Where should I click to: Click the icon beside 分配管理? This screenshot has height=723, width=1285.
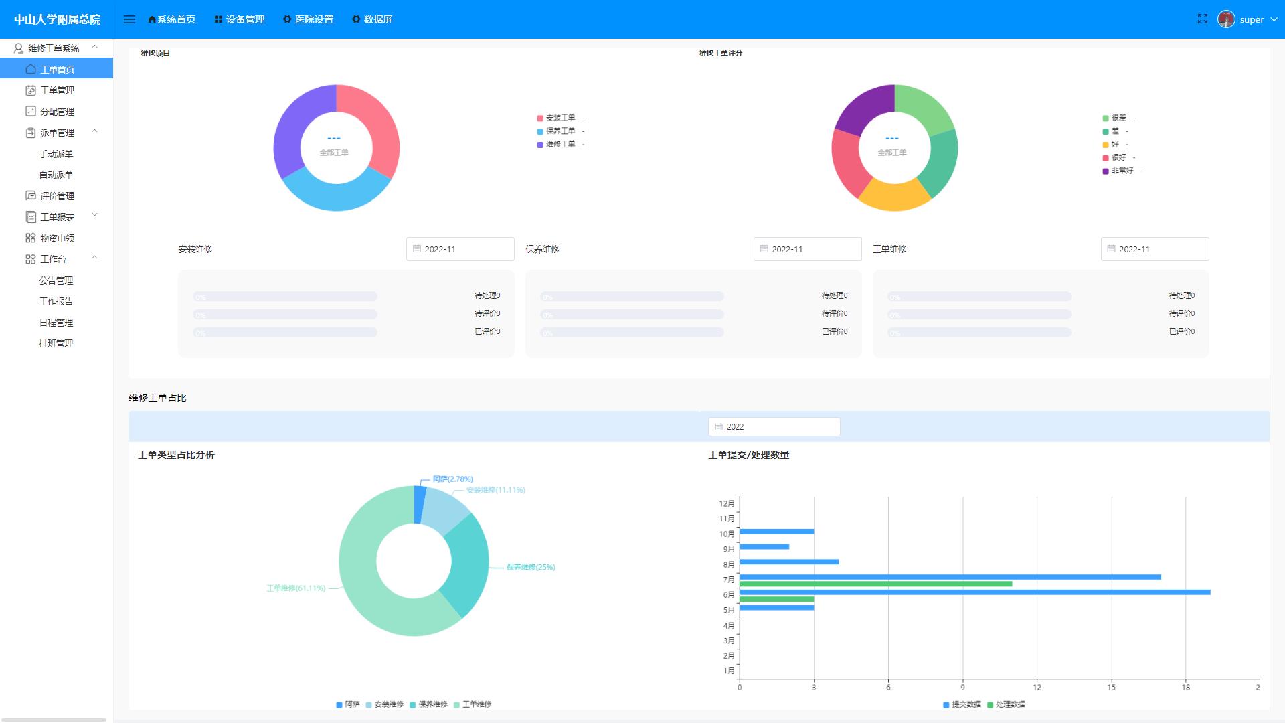[x=31, y=111]
